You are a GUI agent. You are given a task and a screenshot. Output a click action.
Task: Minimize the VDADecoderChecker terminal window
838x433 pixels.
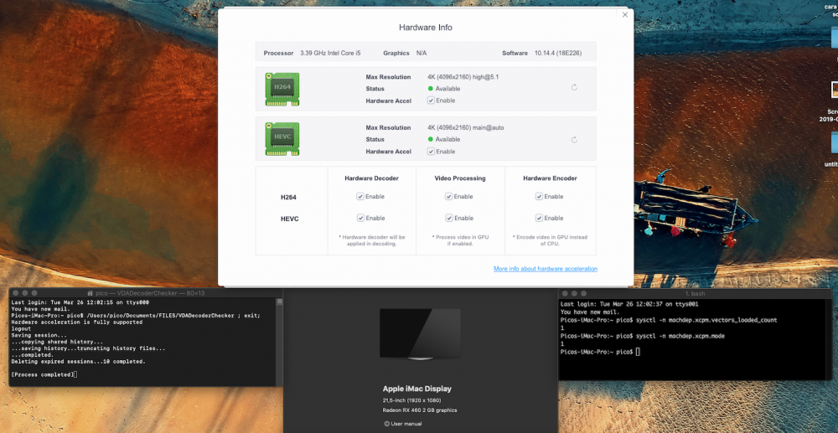24,293
